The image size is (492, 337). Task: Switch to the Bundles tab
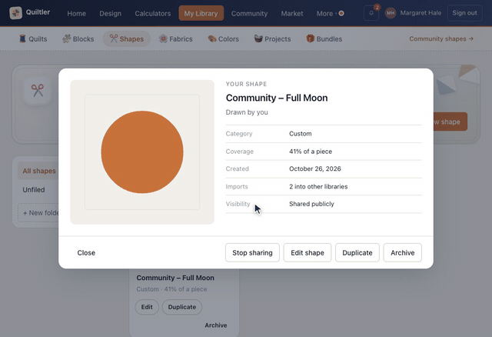click(324, 39)
